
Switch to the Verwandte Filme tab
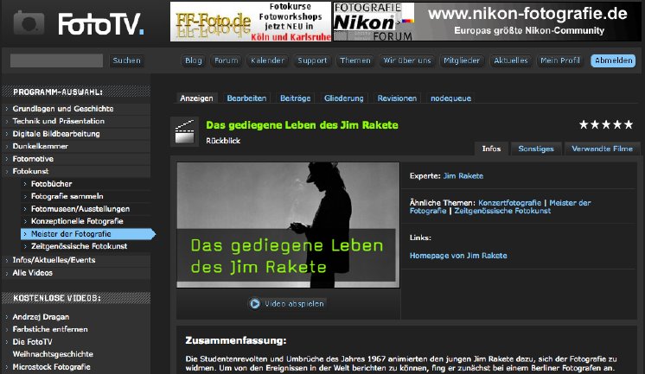[x=603, y=149]
